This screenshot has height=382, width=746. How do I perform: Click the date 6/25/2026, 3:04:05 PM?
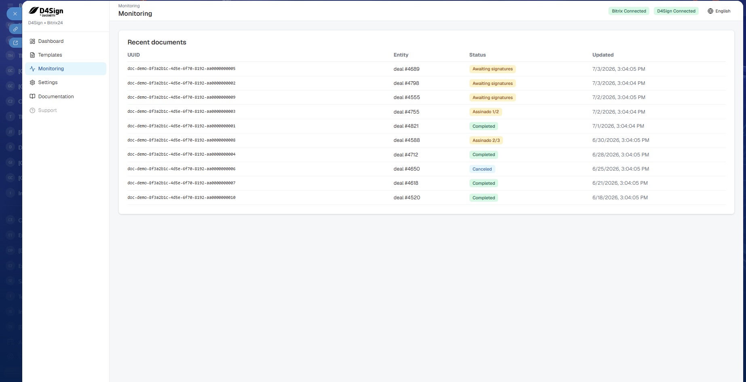pyautogui.click(x=621, y=169)
